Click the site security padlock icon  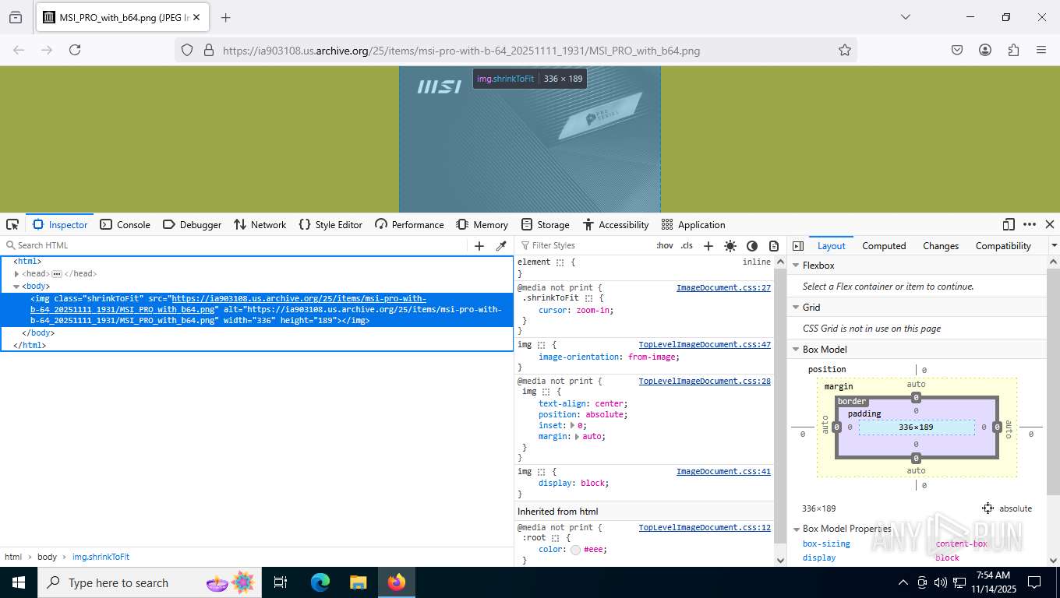[x=209, y=50]
